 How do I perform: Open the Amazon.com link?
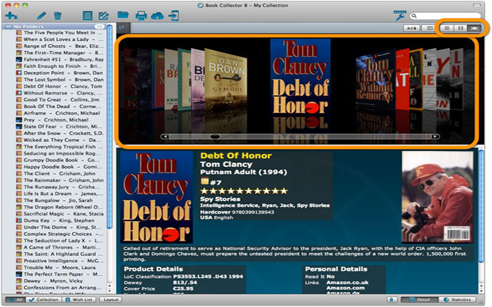point(346,288)
